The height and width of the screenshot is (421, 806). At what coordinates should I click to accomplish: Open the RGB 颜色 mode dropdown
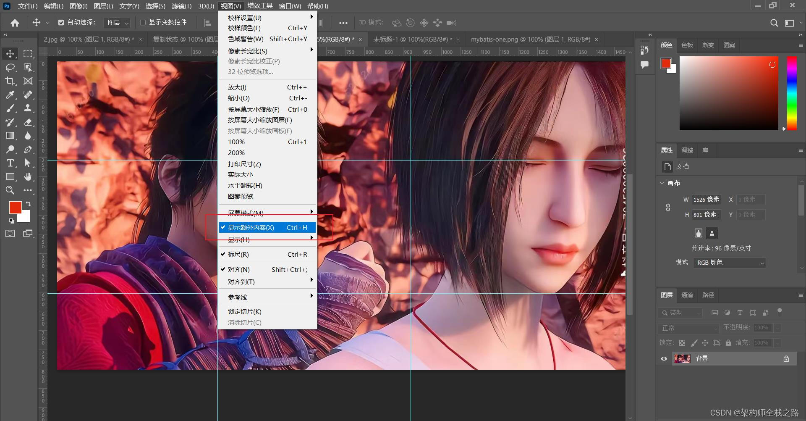[730, 263]
